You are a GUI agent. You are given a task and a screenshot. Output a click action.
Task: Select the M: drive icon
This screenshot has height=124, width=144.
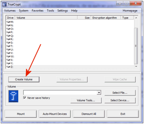pos(8,22)
